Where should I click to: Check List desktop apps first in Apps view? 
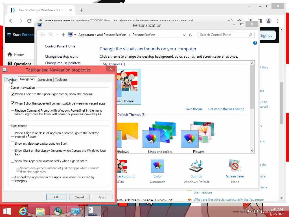(x=12, y=179)
